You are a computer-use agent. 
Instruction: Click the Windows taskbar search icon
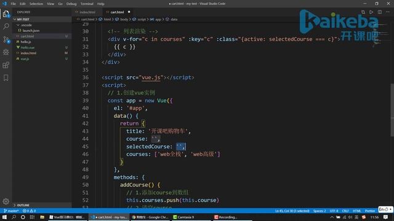tap(14, 217)
